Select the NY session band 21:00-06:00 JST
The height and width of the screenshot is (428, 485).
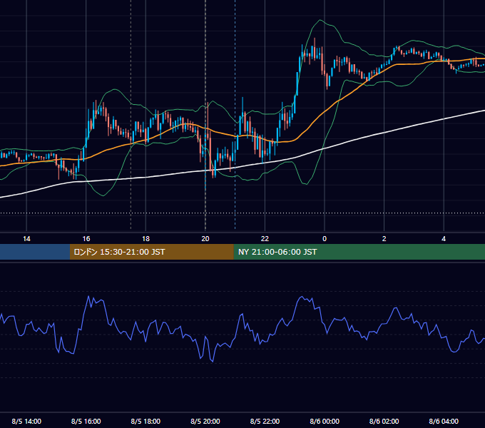point(359,252)
